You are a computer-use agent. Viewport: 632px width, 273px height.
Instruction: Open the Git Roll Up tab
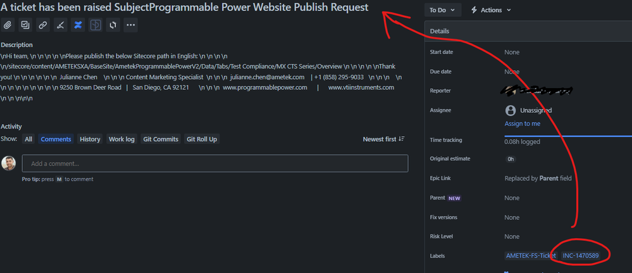pos(202,139)
